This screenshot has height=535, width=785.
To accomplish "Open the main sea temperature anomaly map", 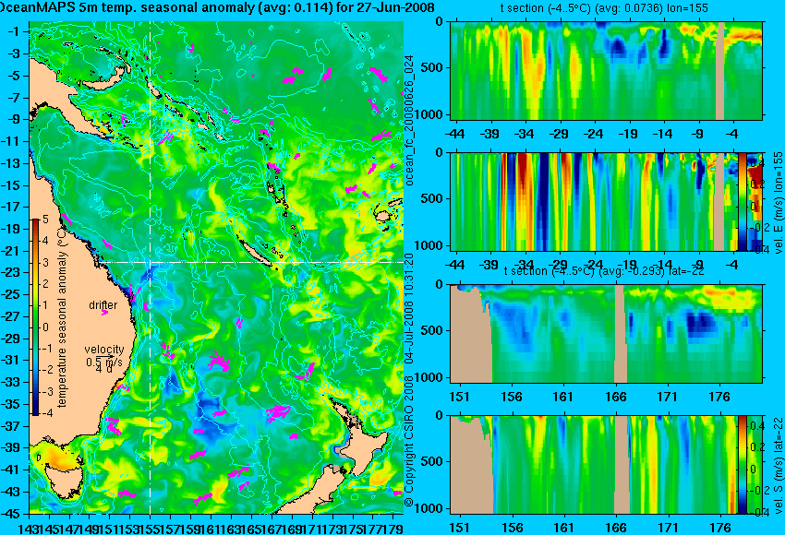I will click(x=216, y=267).
